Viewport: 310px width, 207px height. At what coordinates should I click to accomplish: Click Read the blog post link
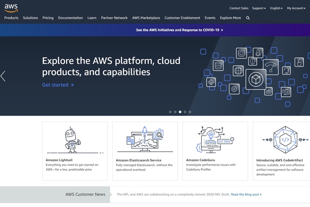coord(246,195)
